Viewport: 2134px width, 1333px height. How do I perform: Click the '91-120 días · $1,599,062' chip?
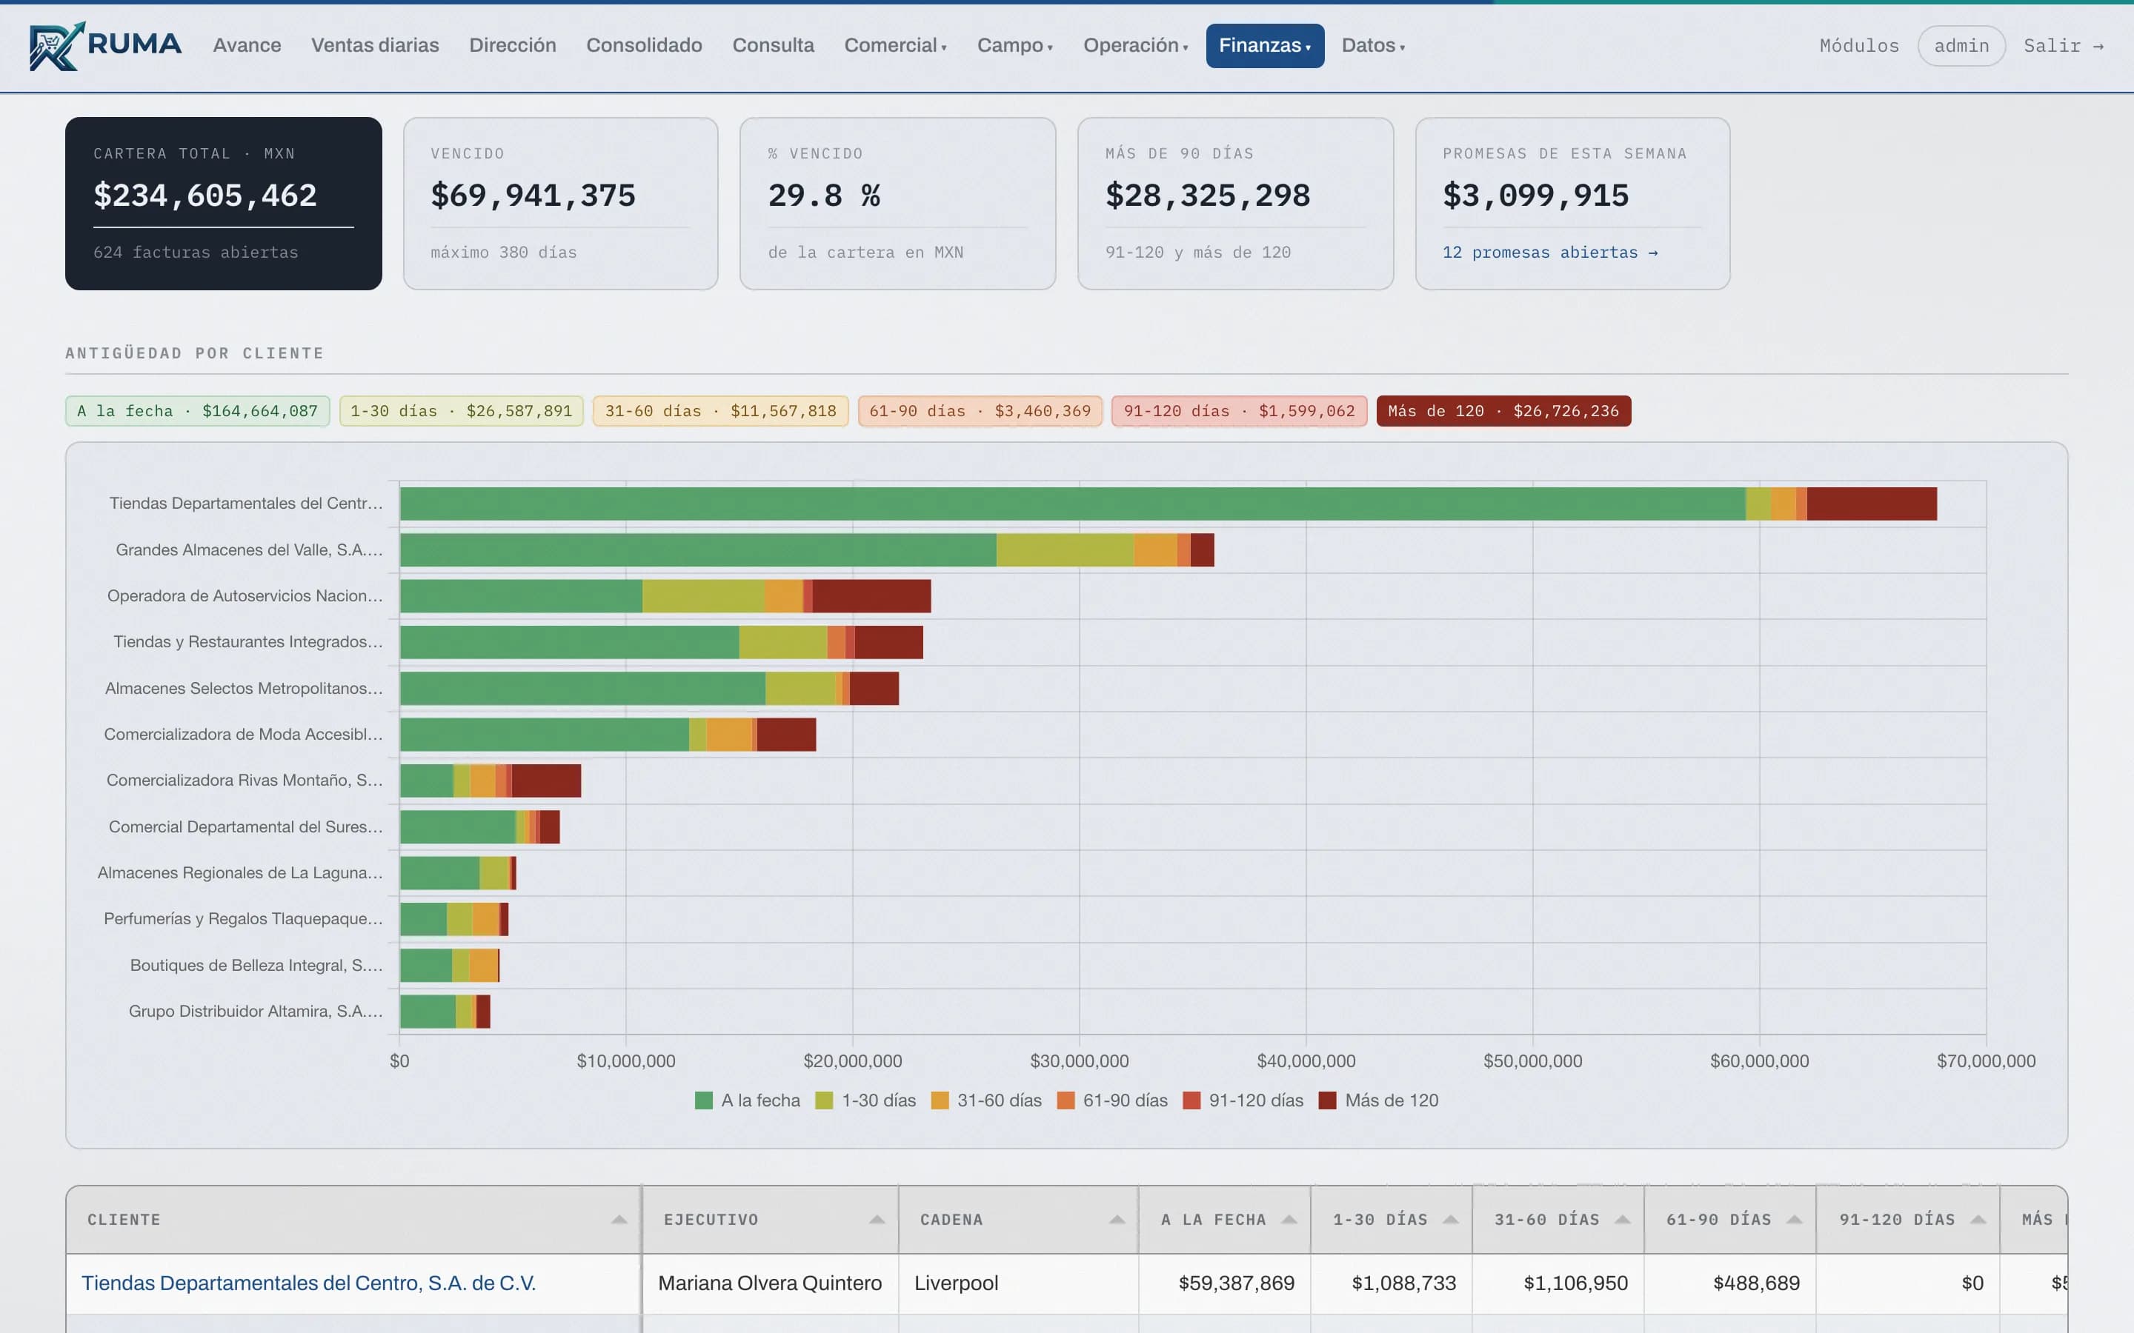click(1239, 411)
